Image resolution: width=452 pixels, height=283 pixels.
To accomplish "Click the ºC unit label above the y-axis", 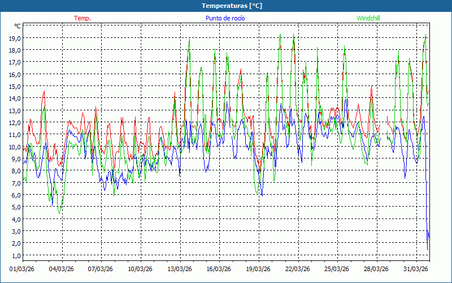I will [18, 26].
